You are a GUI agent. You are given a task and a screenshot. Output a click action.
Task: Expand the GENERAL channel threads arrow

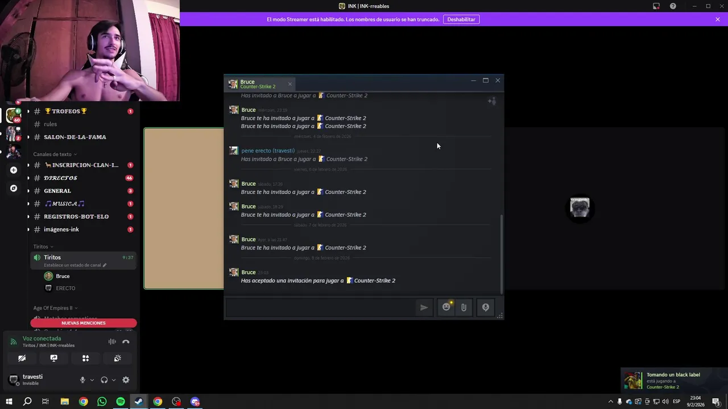28,191
